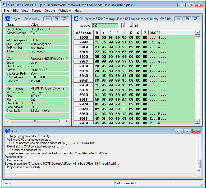Screen dimensions: 206x188
Task: Select Organization '32 bits x 1 chip'
Action: coord(40,110)
